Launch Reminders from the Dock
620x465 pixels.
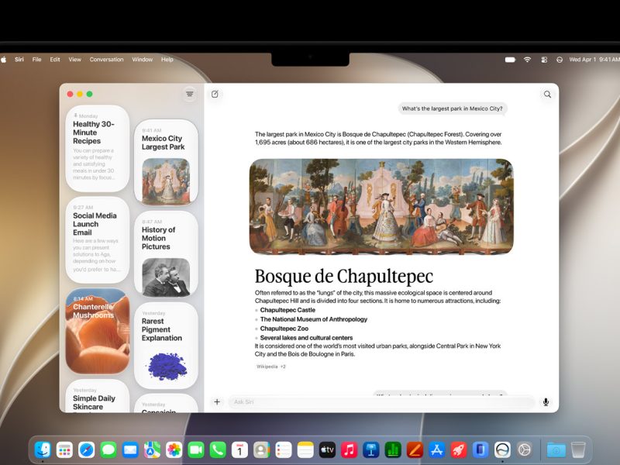tap(283, 449)
